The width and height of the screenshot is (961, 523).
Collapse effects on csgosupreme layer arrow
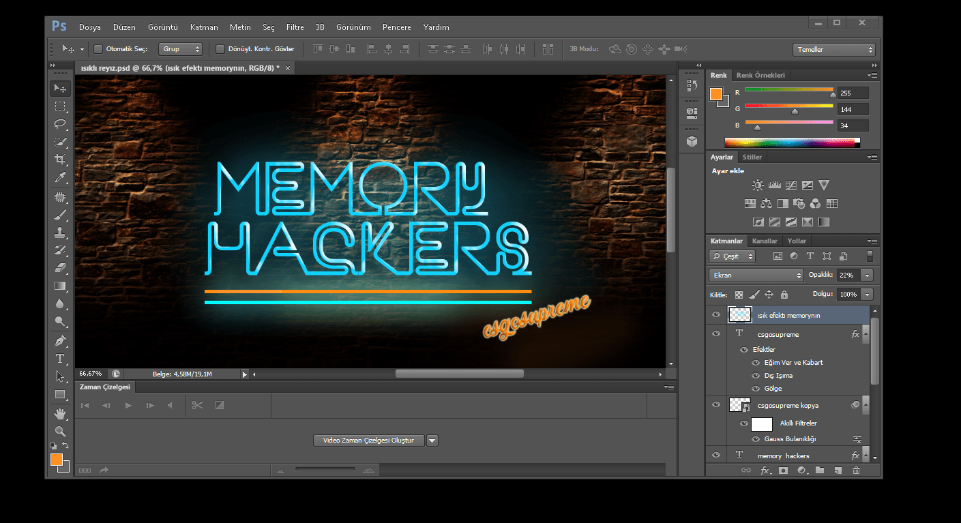(x=866, y=334)
